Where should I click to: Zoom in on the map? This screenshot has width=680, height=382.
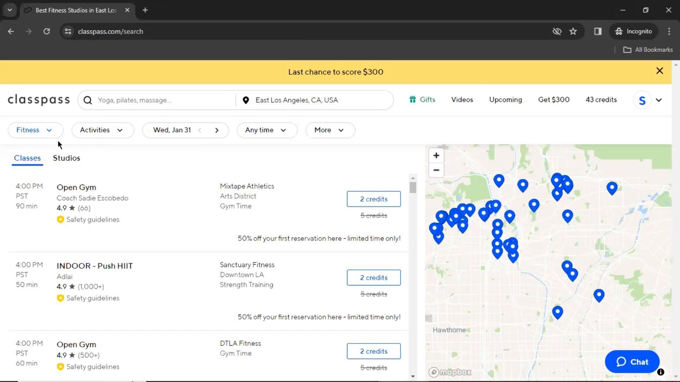(436, 156)
